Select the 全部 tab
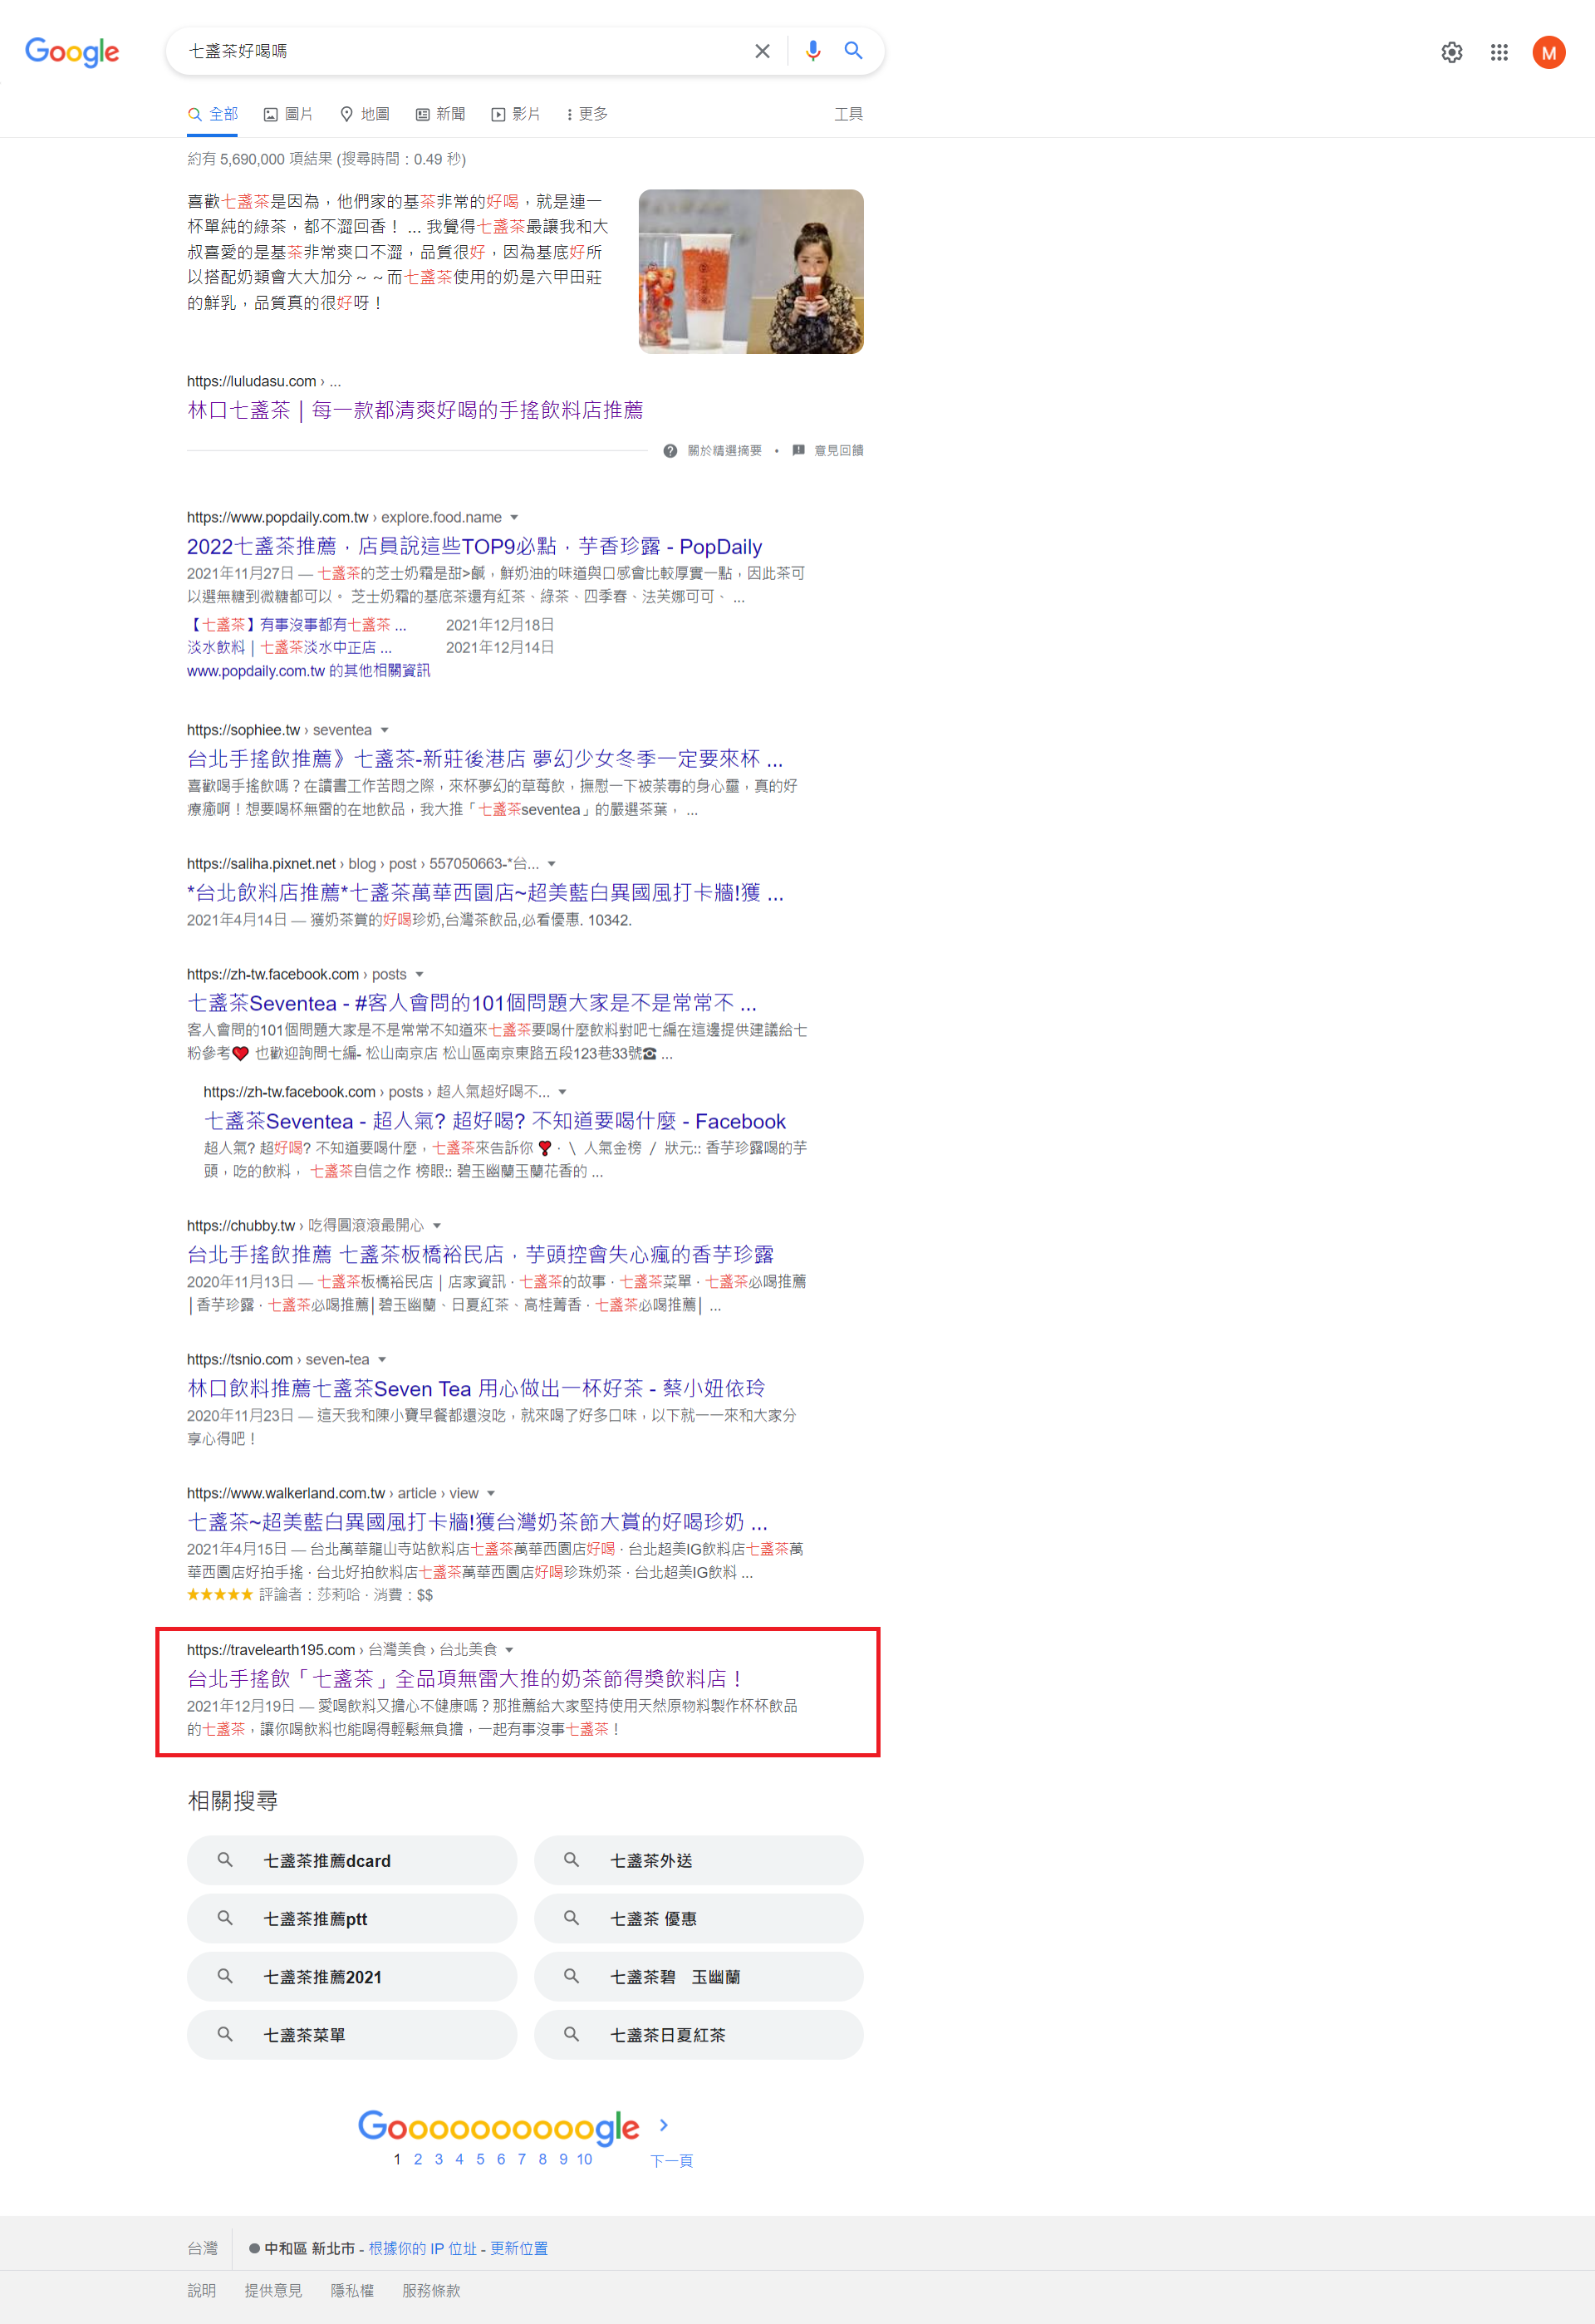 (212, 114)
